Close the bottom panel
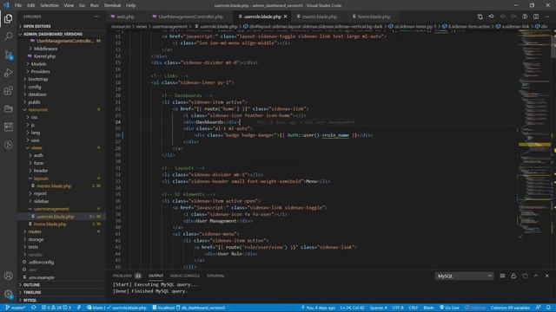 click(547, 276)
